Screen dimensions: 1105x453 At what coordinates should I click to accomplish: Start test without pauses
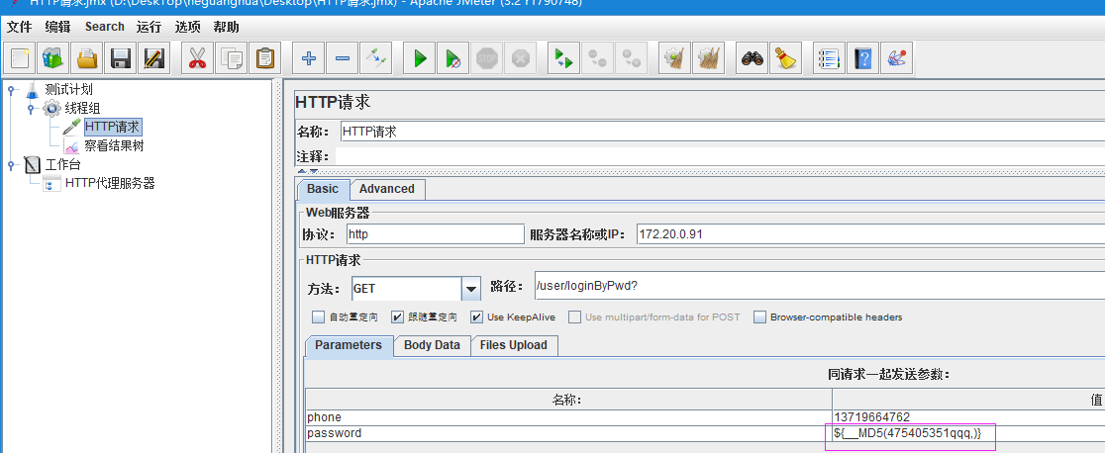pos(453,57)
